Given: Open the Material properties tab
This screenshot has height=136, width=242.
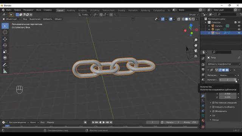Looking at the screenshot, I should point(203,121).
